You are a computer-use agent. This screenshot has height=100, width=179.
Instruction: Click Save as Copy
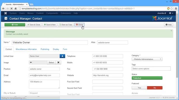66,25
